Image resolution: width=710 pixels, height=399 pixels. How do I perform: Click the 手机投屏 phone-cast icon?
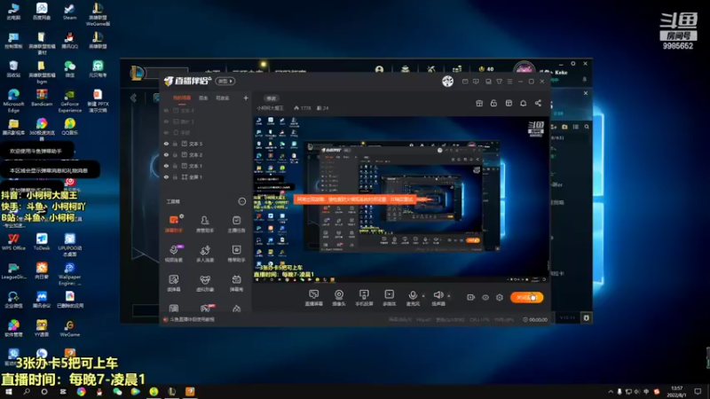(x=364, y=298)
